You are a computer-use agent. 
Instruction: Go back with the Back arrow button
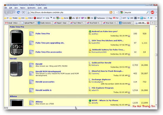tap(7, 12)
